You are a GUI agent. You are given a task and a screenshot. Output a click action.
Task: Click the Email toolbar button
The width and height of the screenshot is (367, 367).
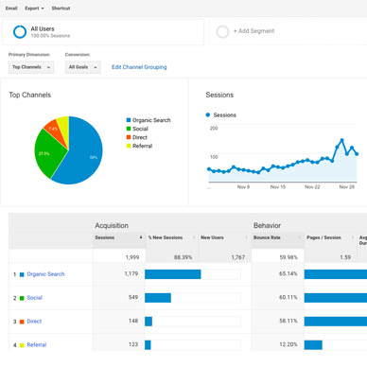(x=11, y=9)
